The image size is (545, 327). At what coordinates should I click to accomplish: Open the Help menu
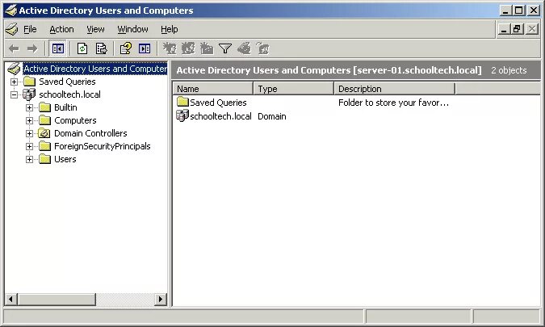point(170,29)
